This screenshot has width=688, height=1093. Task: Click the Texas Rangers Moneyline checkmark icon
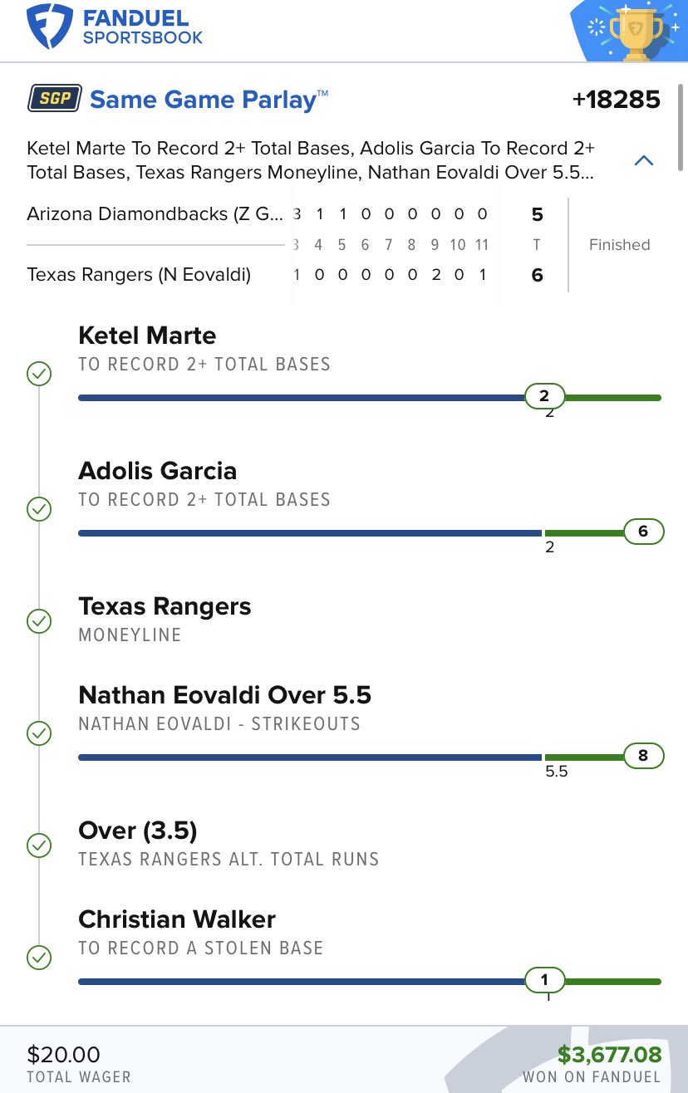coord(39,620)
